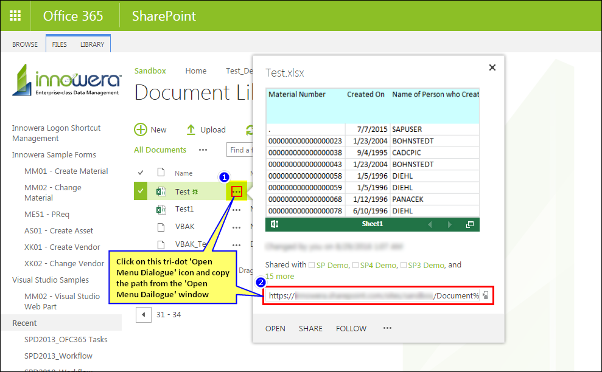Open the '15 more' shared-with link
This screenshot has height=372, width=602.
pyautogui.click(x=279, y=276)
